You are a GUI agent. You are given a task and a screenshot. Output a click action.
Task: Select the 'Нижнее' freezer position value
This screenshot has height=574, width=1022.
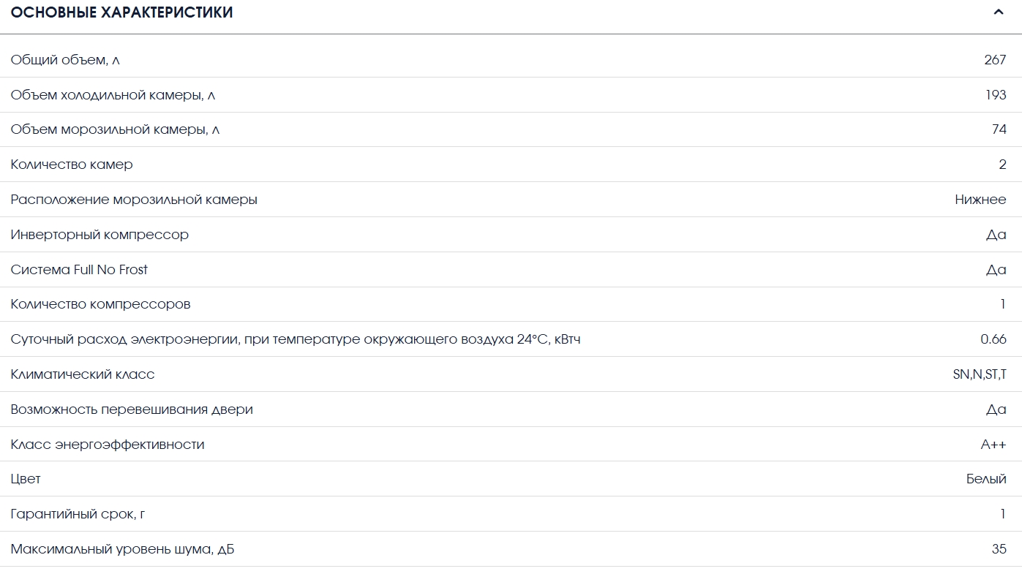(980, 200)
